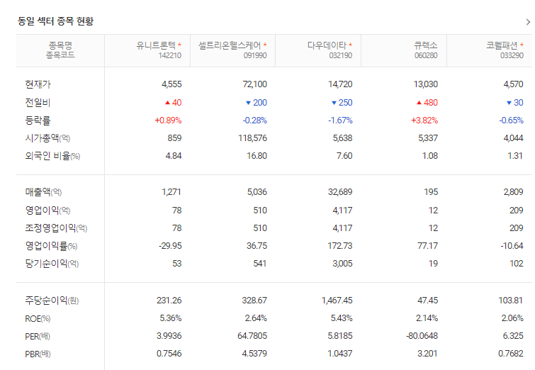Click the 조정영업이익(억) row label
Image resolution: width=535 pixels, height=370 pixels.
pos(56,228)
